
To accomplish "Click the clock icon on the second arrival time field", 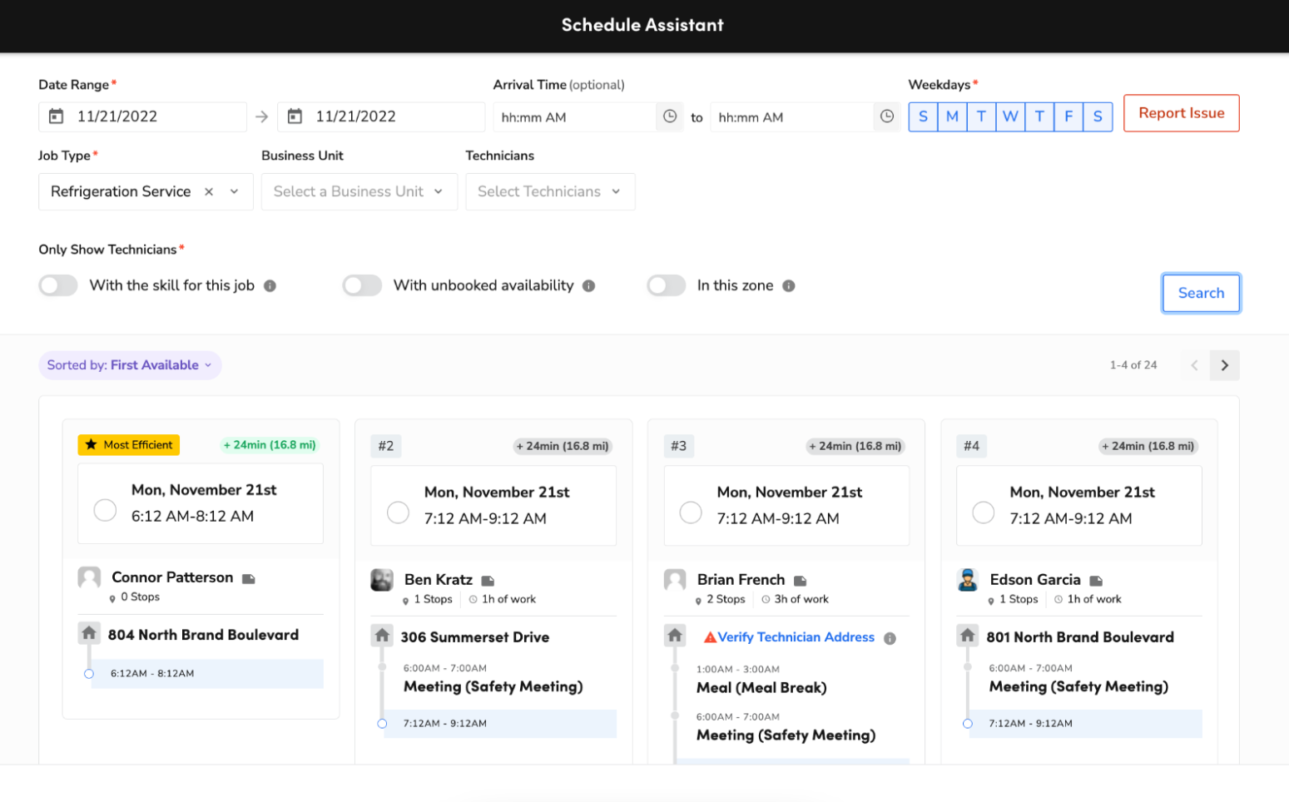I will tap(886, 116).
